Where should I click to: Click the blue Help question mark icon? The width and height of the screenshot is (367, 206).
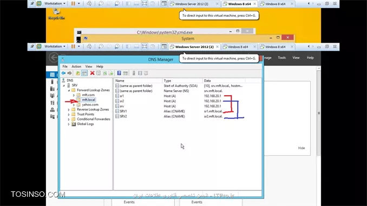pos(119,73)
